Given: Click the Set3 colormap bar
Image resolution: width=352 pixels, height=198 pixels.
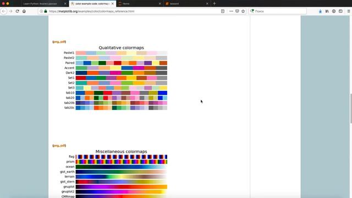Looking at the screenshot, I should coord(121,88).
